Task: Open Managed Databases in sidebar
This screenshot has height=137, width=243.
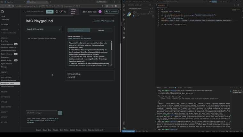Action: 8,80
